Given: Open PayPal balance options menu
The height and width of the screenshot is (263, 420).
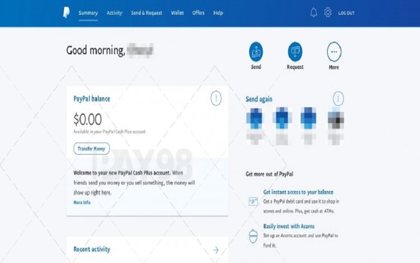Looking at the screenshot, I should 216,98.
